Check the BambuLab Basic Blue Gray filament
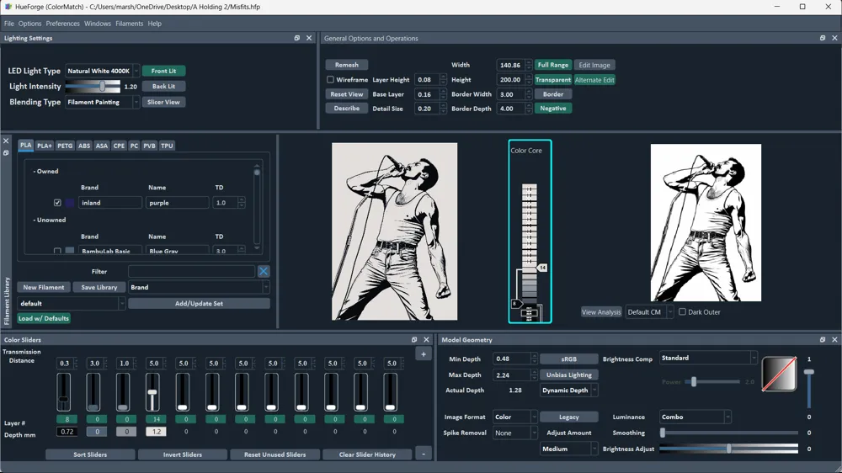This screenshot has height=473, width=842. (x=57, y=251)
